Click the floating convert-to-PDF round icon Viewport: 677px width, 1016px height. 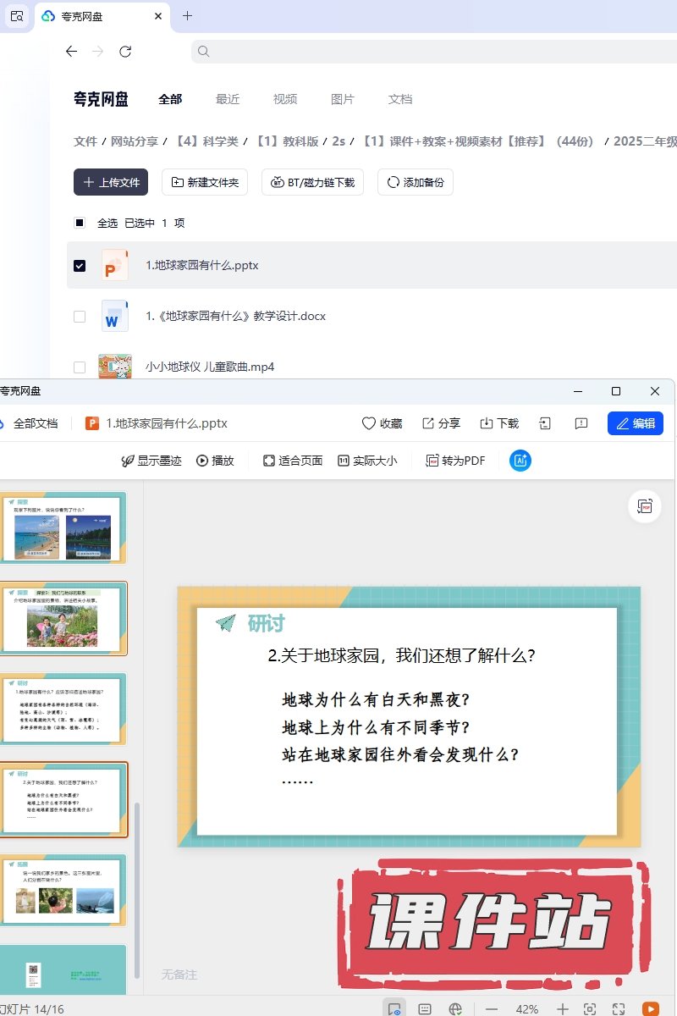pos(645,506)
